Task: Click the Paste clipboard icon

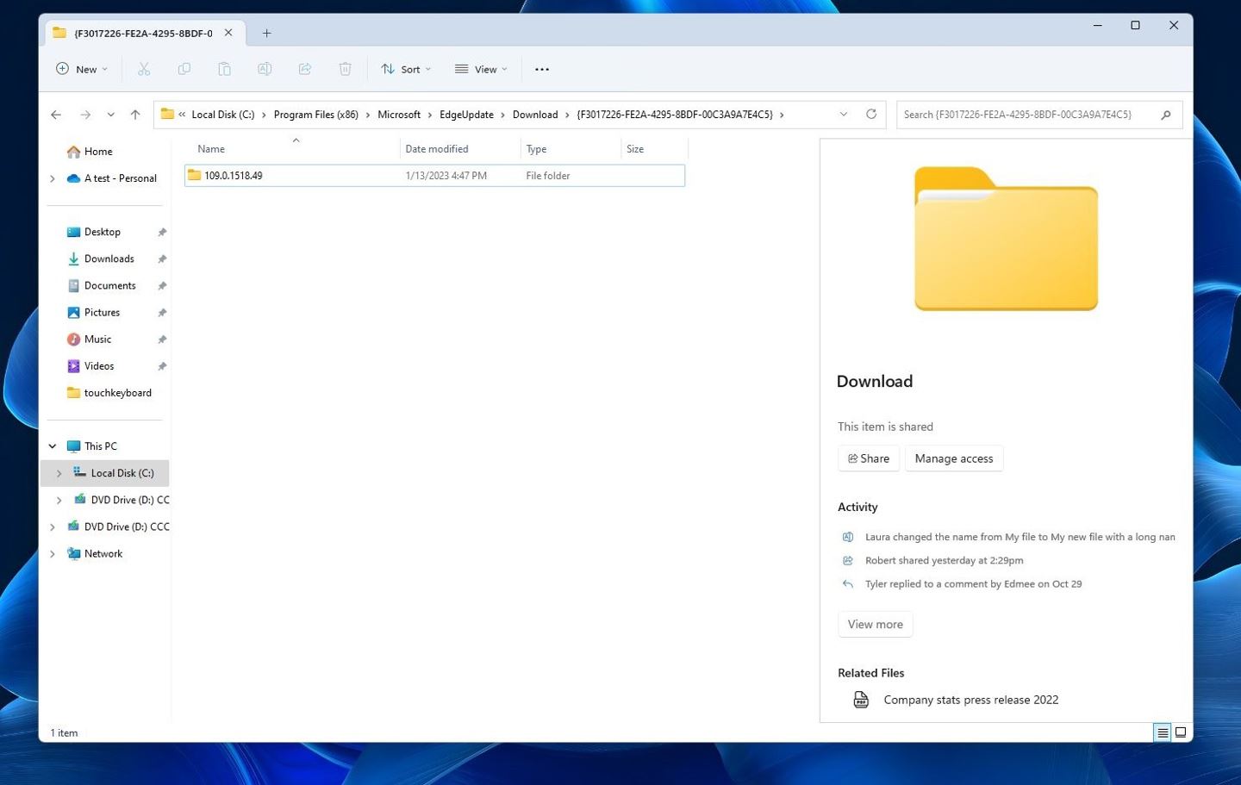Action: click(224, 69)
